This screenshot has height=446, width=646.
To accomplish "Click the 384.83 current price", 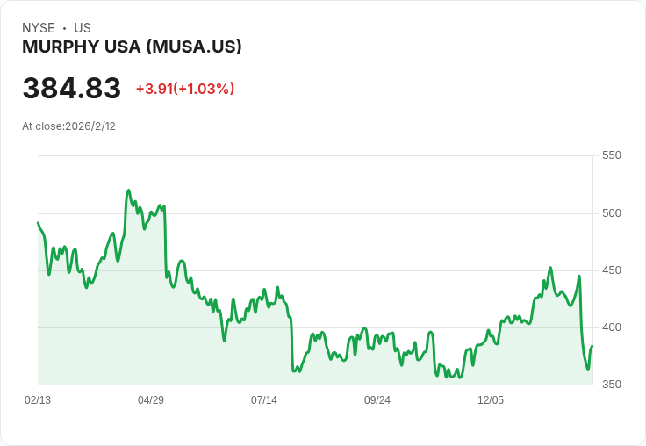I will [x=72, y=89].
